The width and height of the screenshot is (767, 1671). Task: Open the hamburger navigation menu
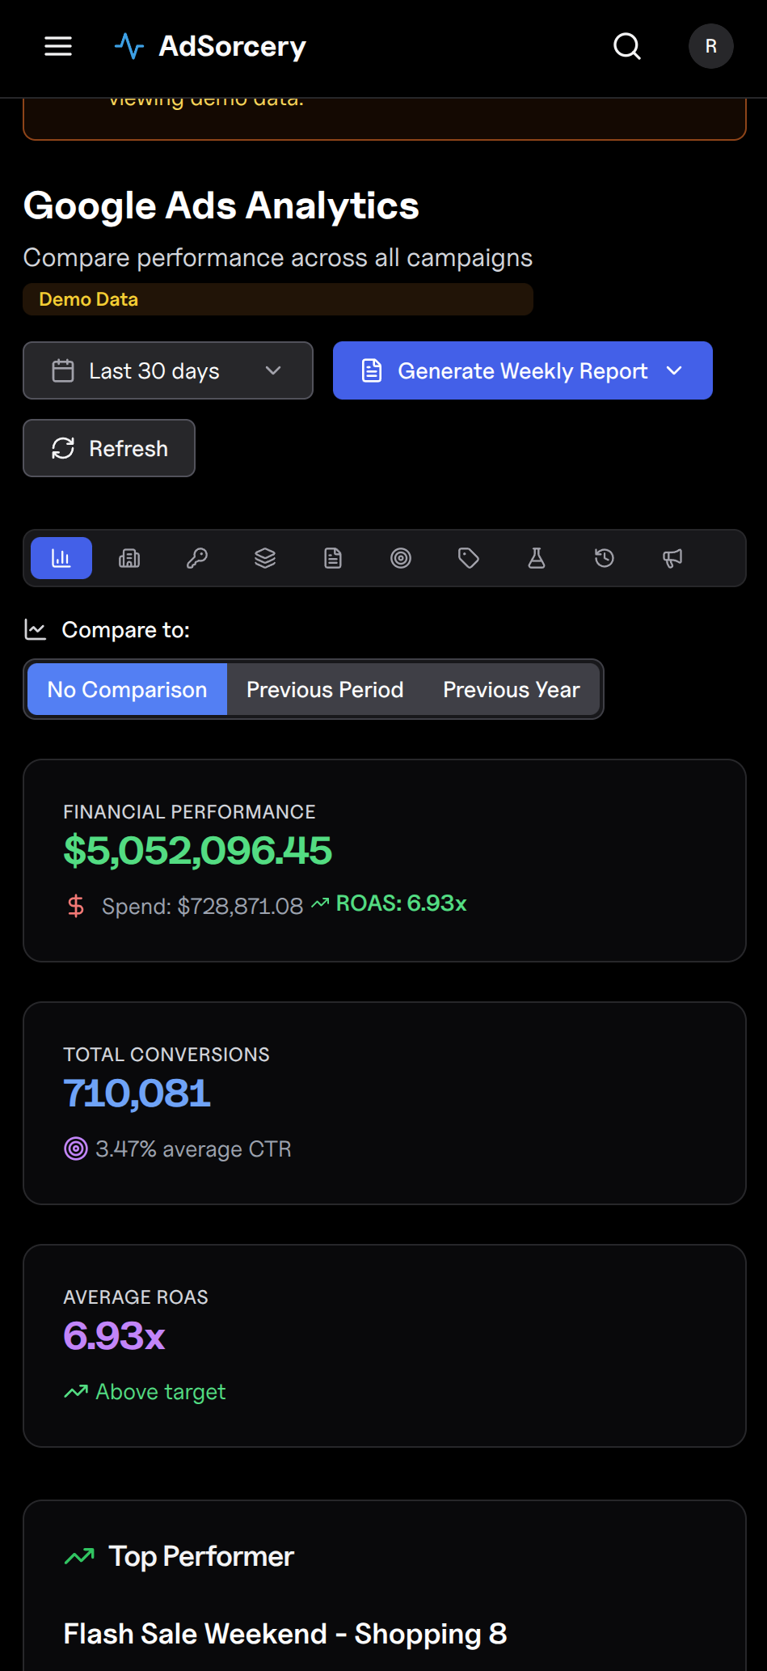58,46
